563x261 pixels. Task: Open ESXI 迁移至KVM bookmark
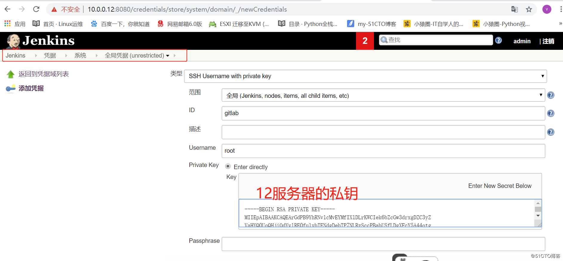pyautogui.click(x=239, y=24)
